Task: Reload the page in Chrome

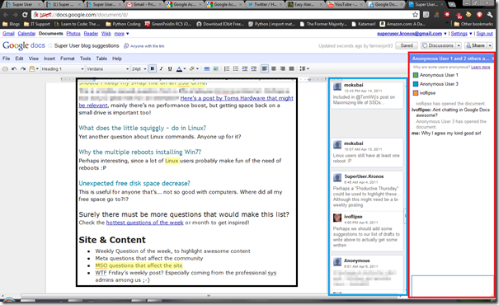Action: click(x=25, y=15)
